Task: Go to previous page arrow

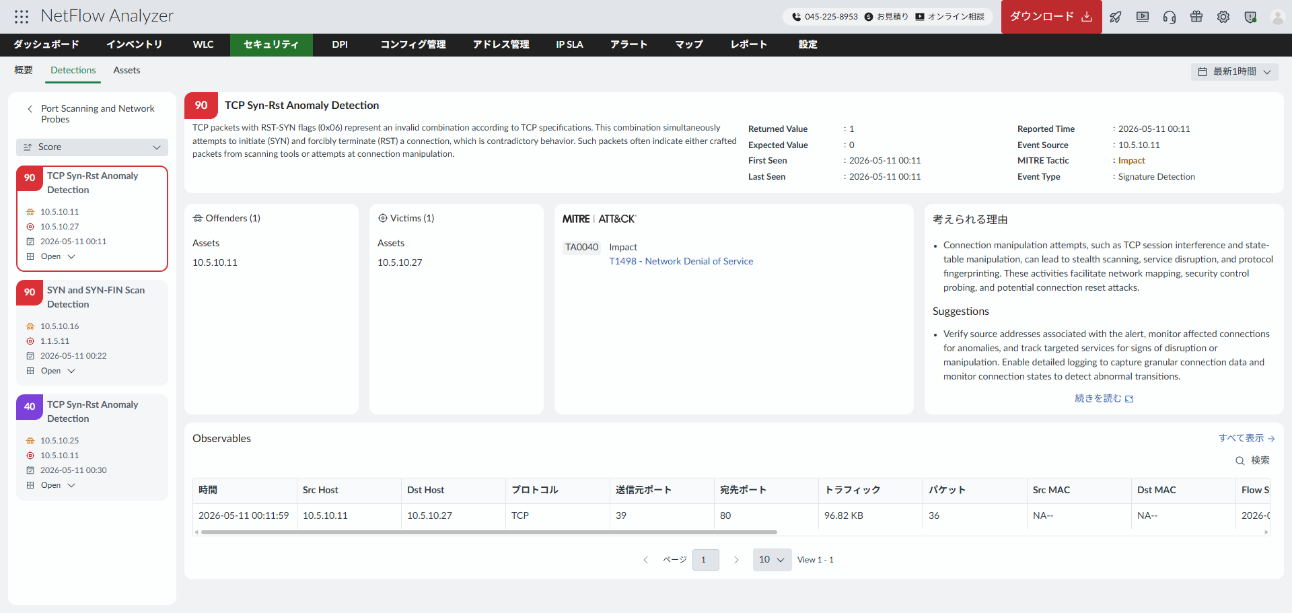Action: click(x=645, y=560)
